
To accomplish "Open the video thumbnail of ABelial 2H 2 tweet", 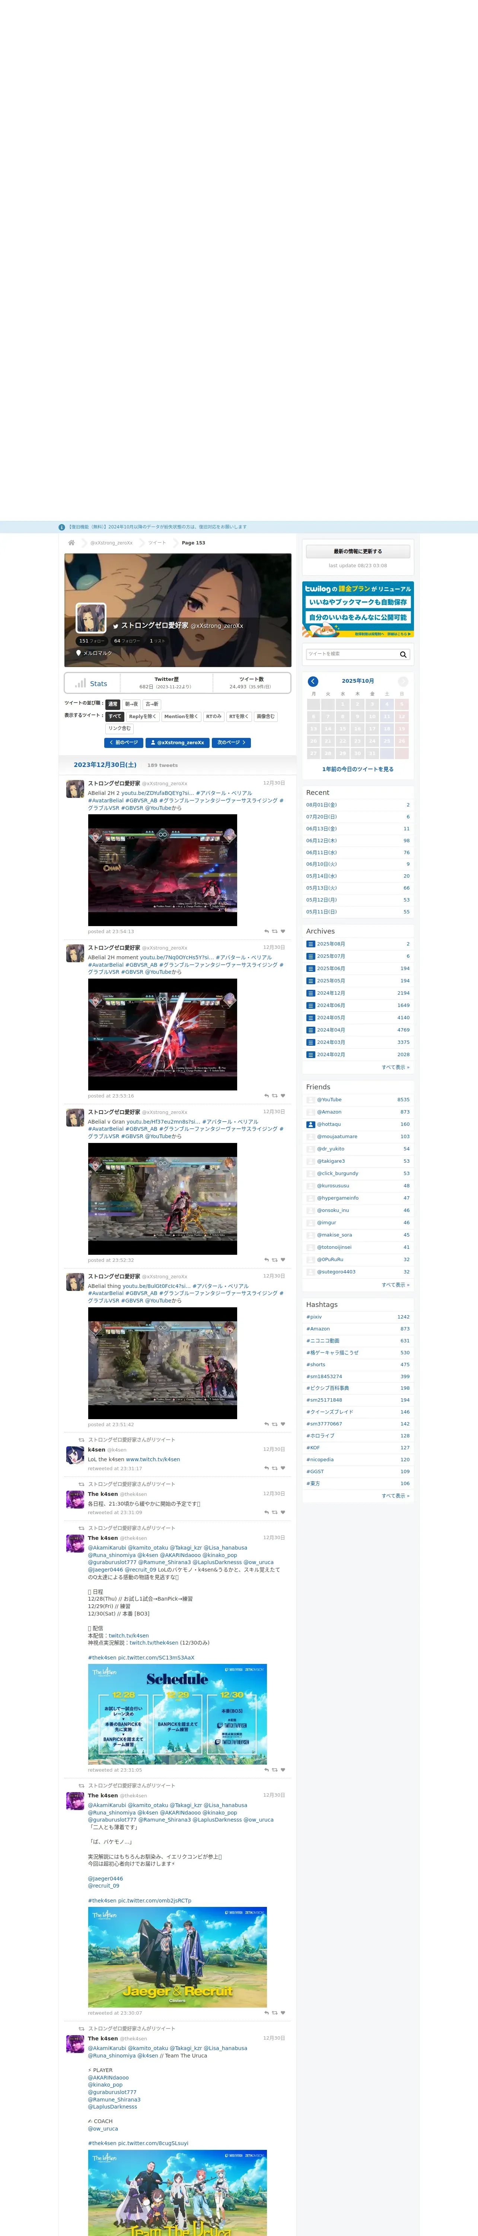I will tap(162, 870).
